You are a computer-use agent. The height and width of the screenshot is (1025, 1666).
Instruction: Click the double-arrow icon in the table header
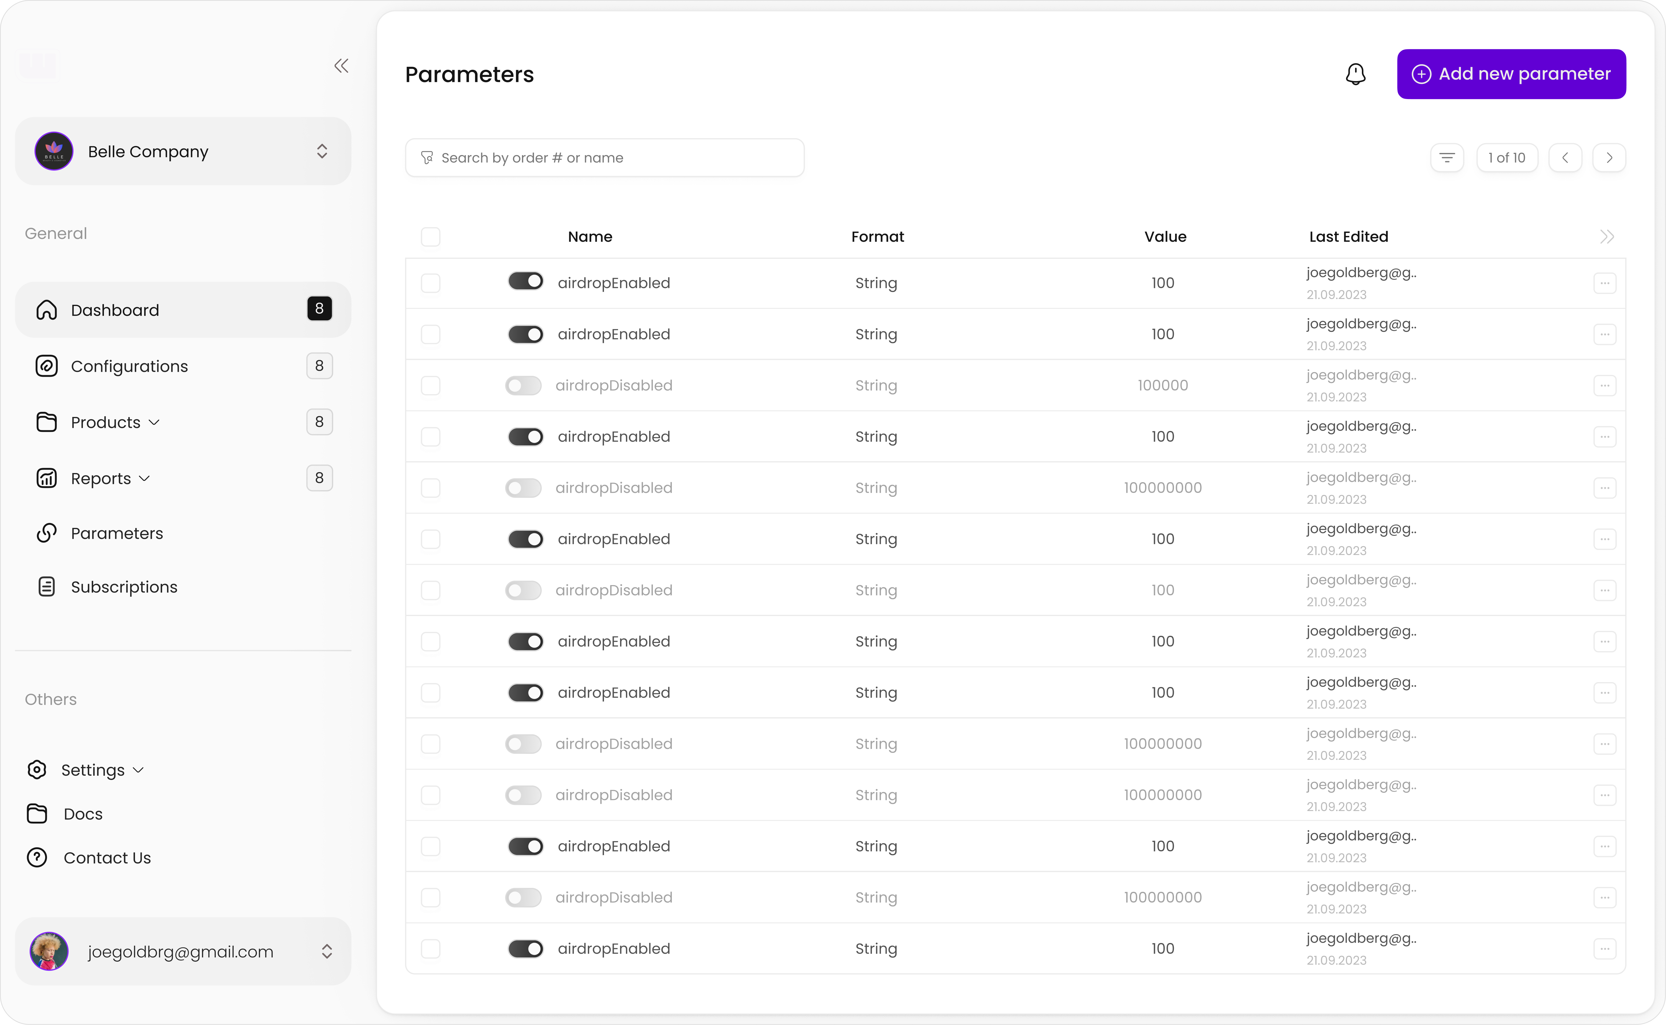1607,237
